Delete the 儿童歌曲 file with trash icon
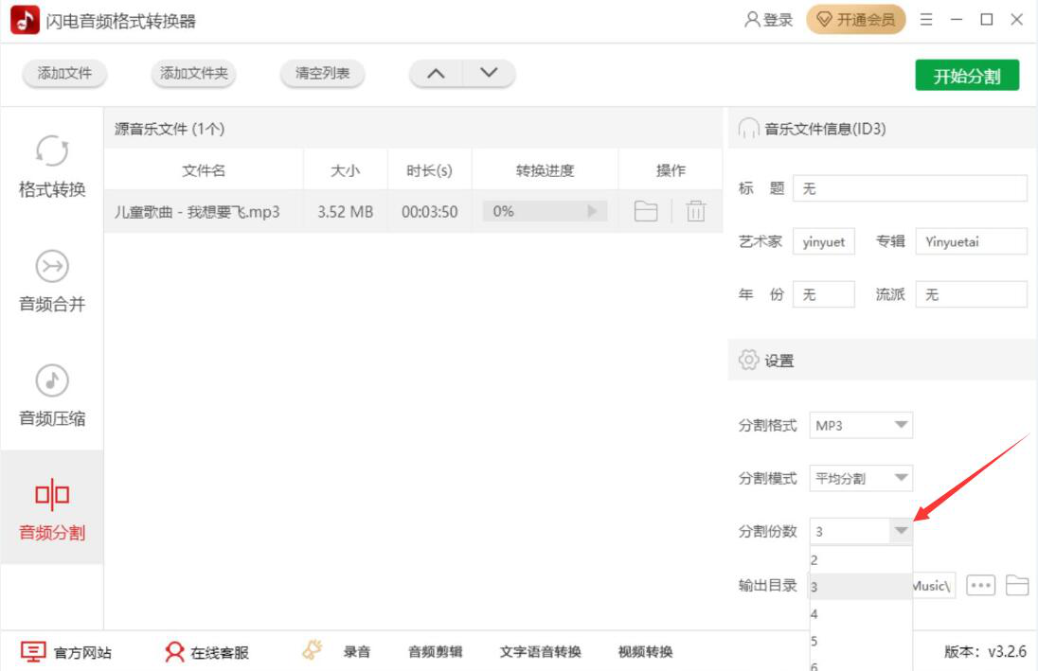Image resolution: width=1038 pixels, height=671 pixels. 695,211
